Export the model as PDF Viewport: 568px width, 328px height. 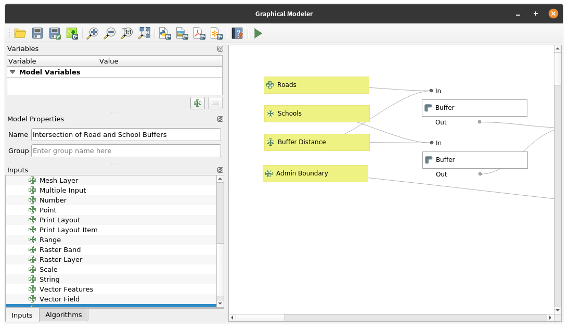coord(199,34)
